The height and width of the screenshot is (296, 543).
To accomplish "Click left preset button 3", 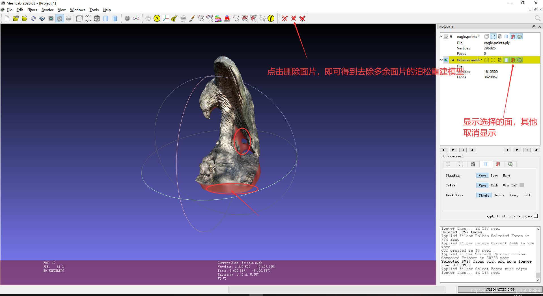I will (463, 150).
